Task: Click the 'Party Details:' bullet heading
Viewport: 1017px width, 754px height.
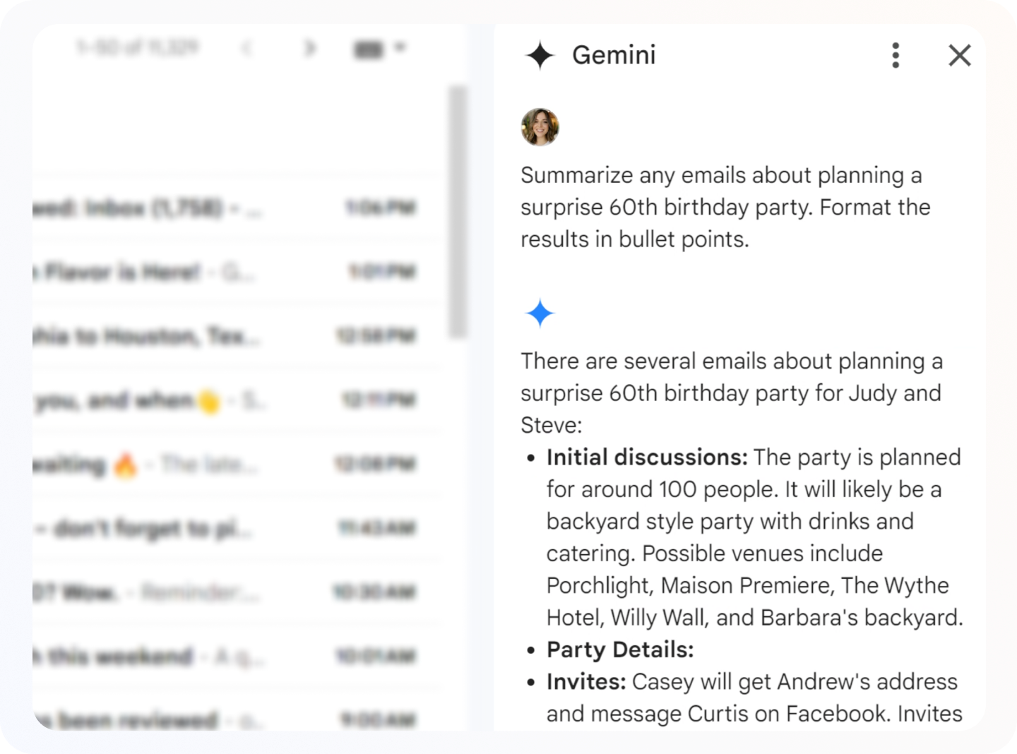Action: coord(620,650)
